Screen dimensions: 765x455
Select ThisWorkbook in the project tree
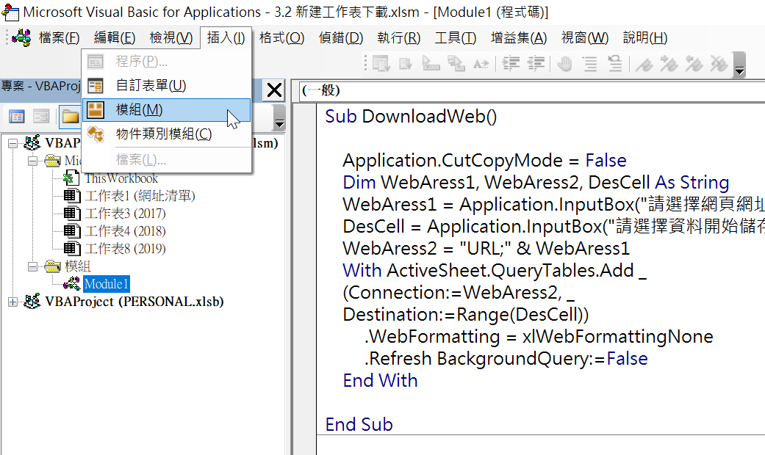pos(121,178)
